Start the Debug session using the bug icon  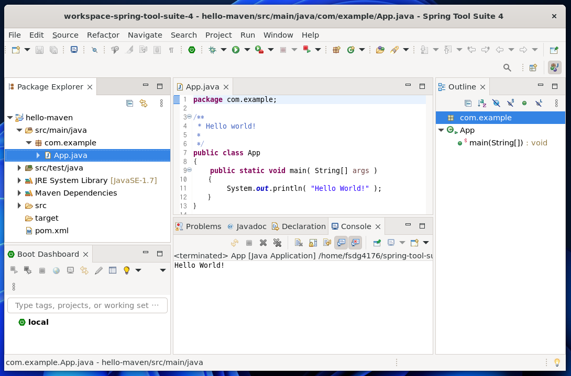213,50
